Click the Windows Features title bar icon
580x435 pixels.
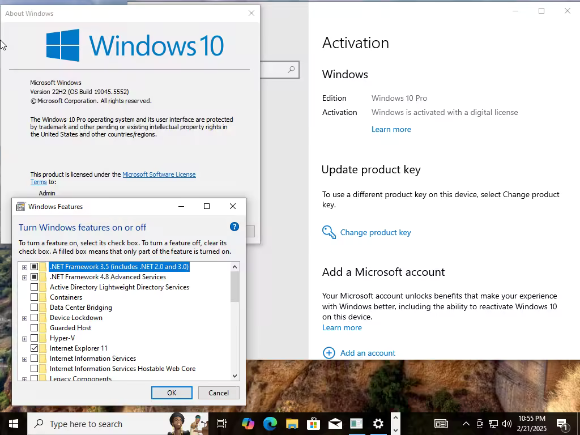coord(21,206)
